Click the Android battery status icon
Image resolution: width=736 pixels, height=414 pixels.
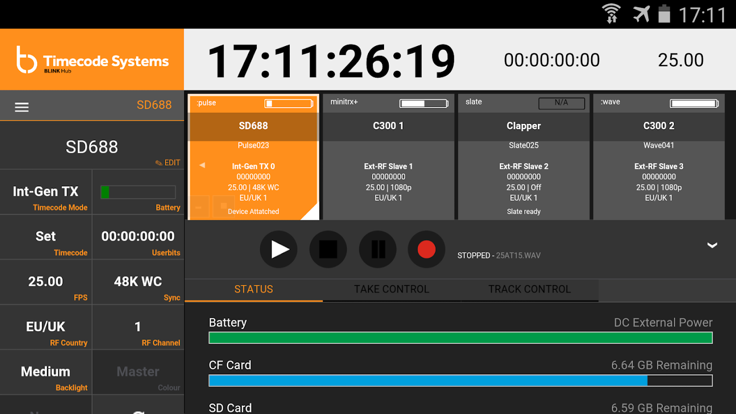(x=664, y=14)
